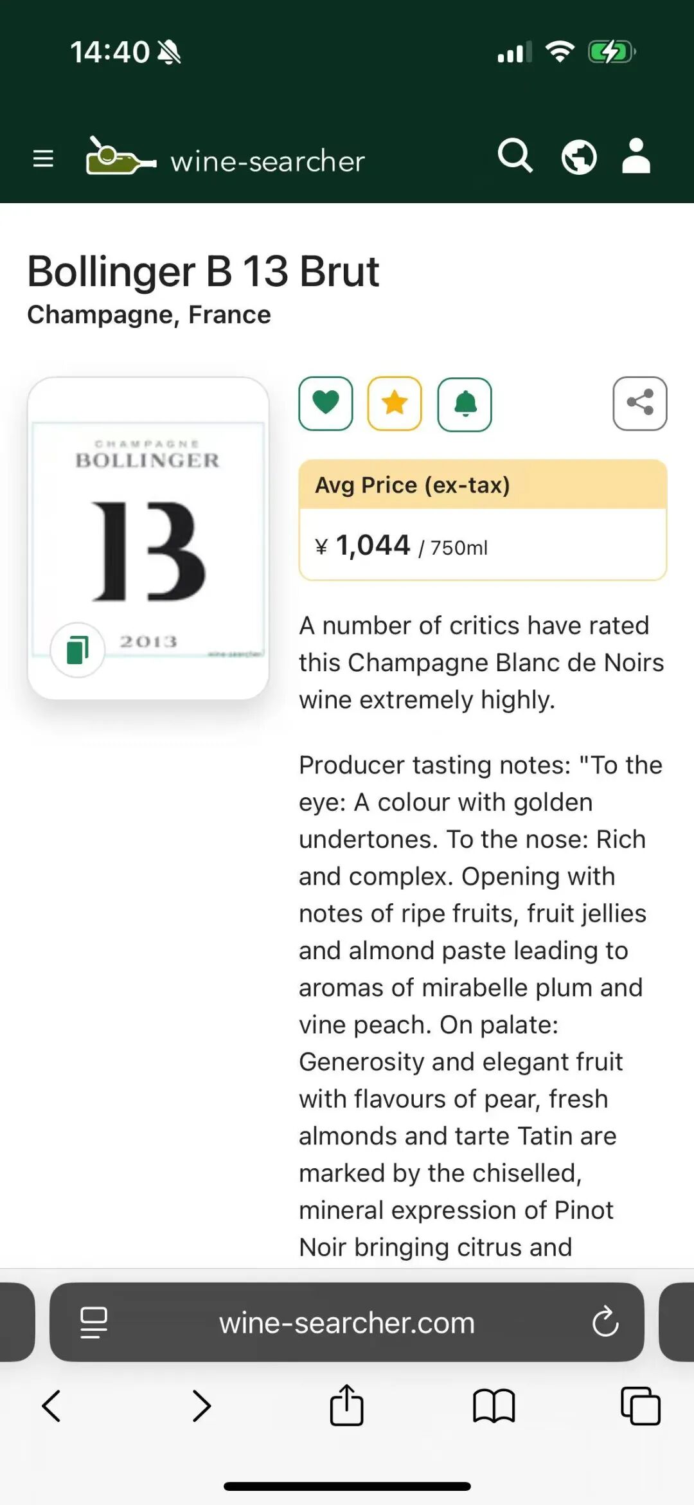Reload the page in Safari
Screen dimensions: 694x1505
[x=605, y=1322]
